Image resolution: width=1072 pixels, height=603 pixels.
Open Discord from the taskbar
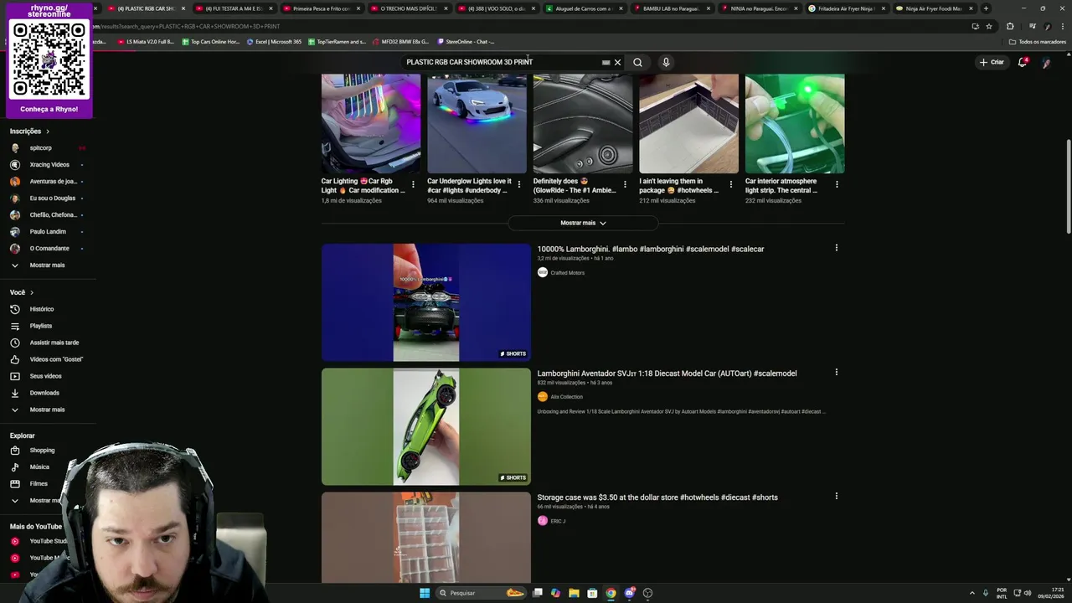click(x=629, y=593)
